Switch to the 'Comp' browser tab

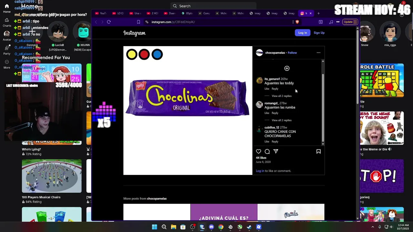[204, 13]
